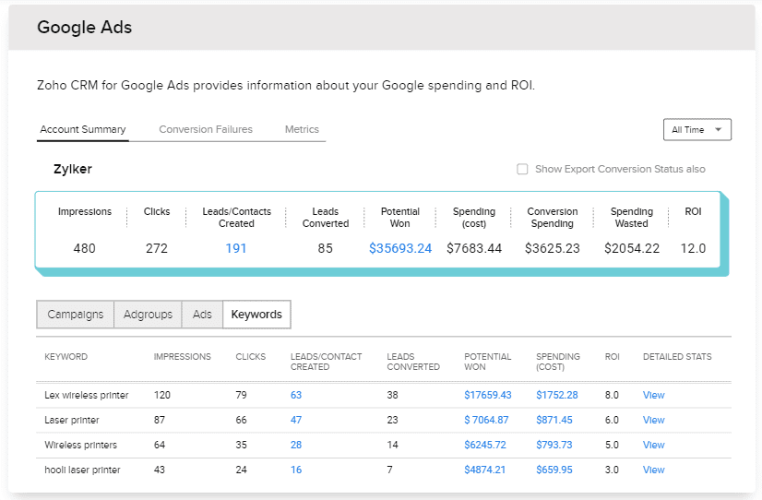
Task: Open spending cost $871.45
Action: pos(554,420)
